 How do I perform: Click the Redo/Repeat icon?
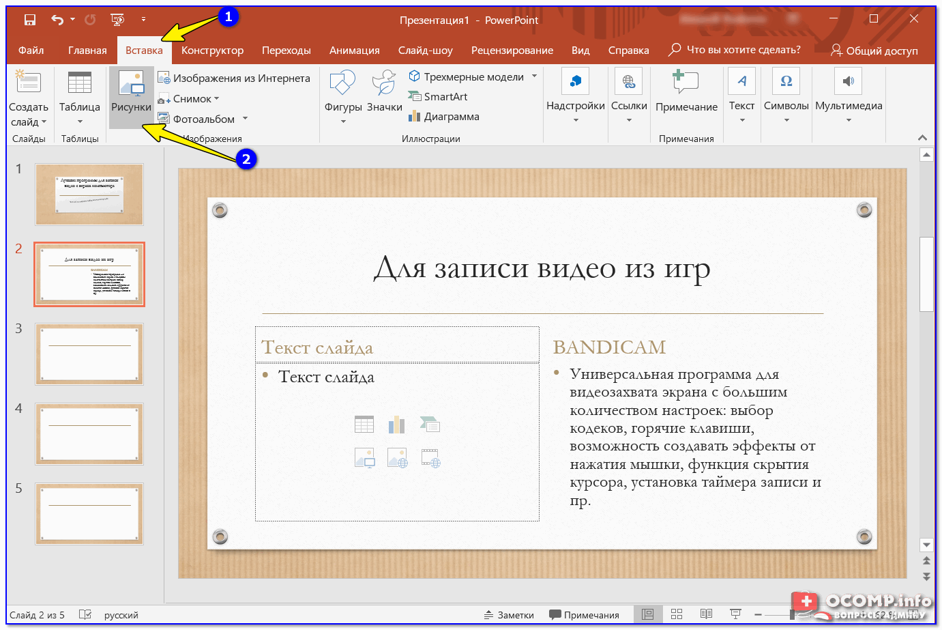pyautogui.click(x=90, y=20)
